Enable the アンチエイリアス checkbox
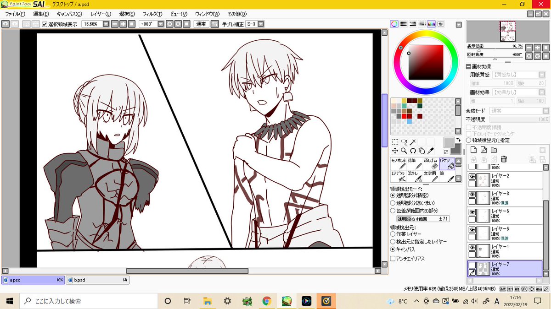 tap(393, 259)
